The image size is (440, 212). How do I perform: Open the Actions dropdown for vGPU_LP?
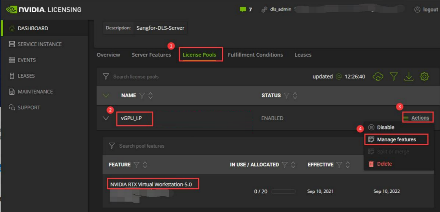coord(416,118)
